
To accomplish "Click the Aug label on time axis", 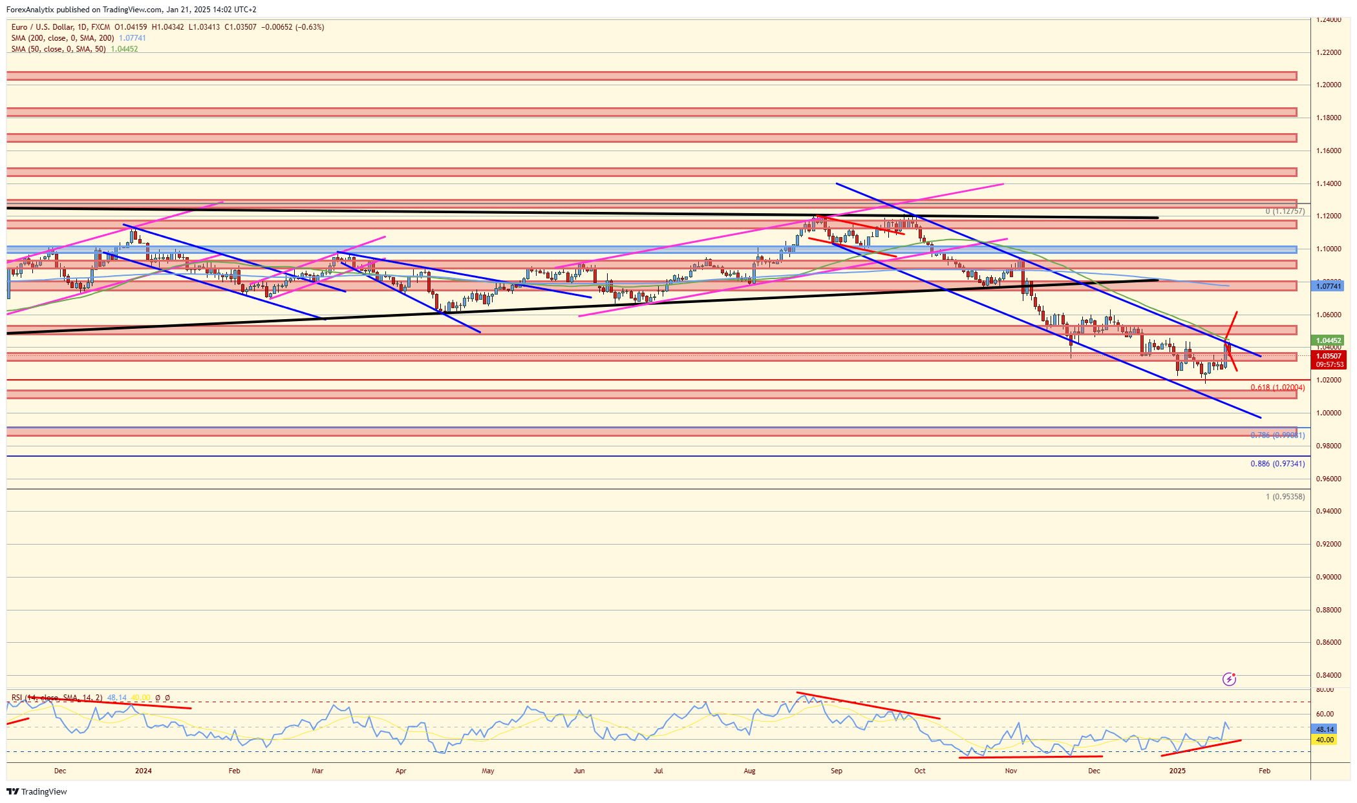I will pyautogui.click(x=750, y=771).
